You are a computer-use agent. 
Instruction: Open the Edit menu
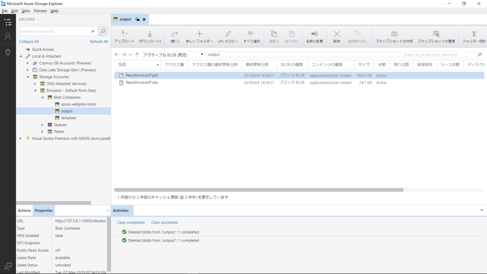pos(15,11)
